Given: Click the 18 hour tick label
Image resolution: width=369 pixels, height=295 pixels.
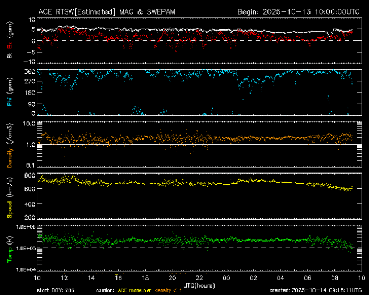Looking at the screenshot, I should click(x=145, y=277).
